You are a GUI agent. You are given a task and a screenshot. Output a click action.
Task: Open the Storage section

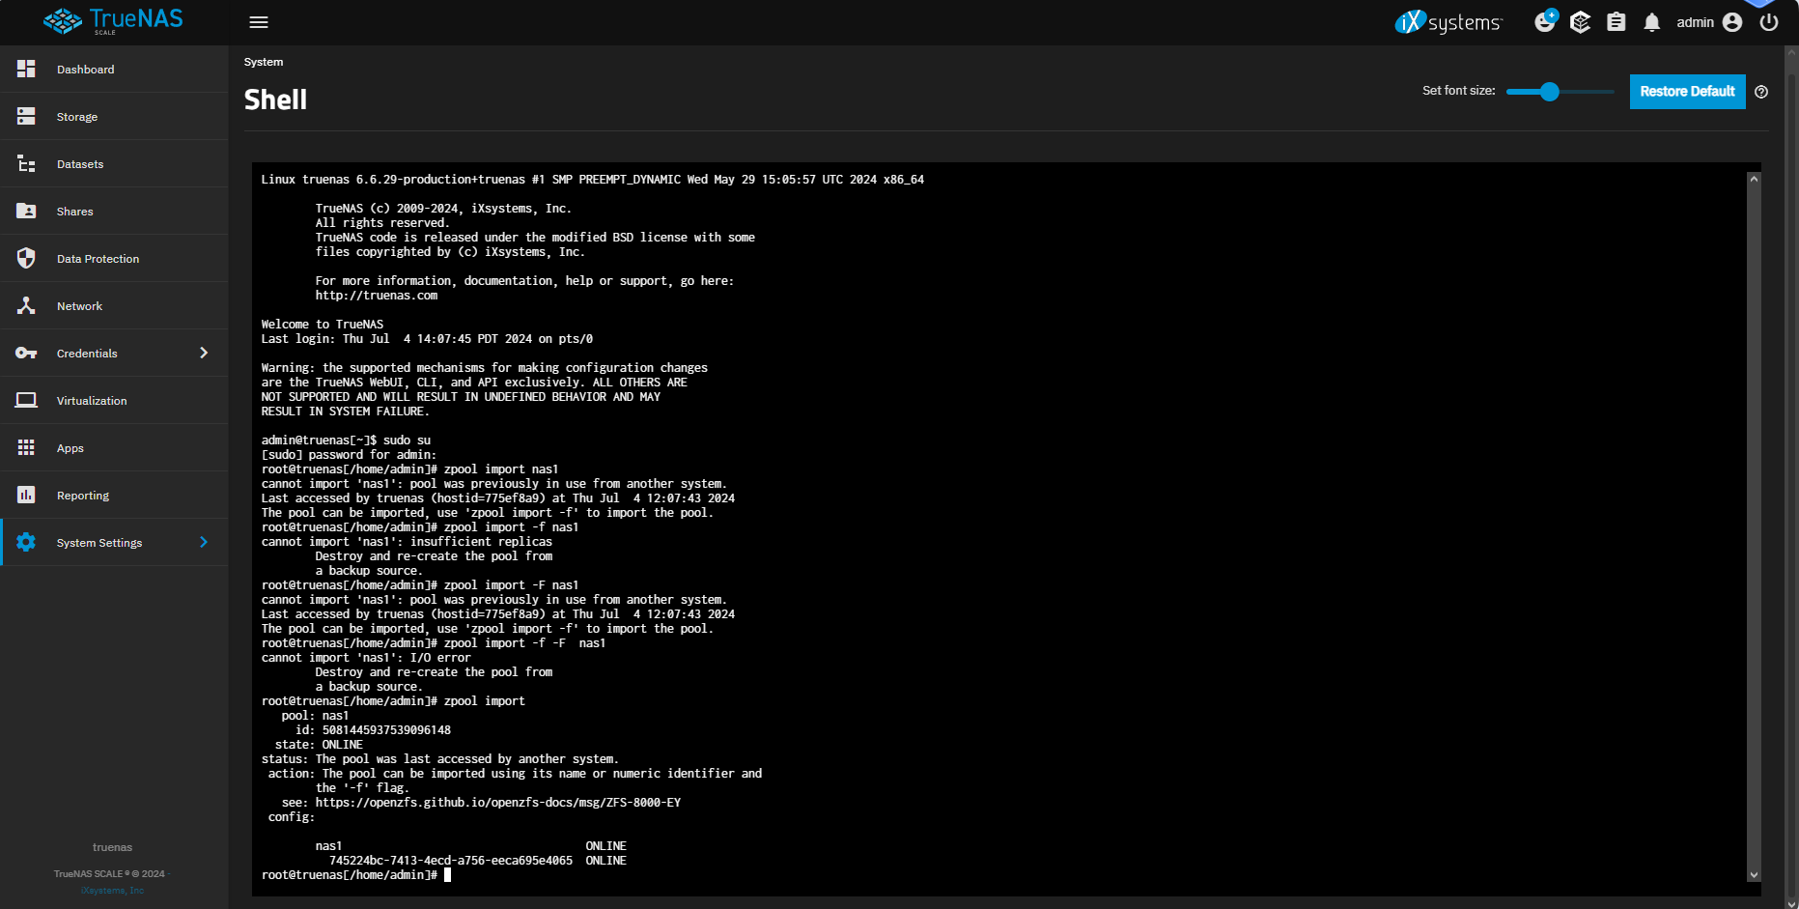77,117
